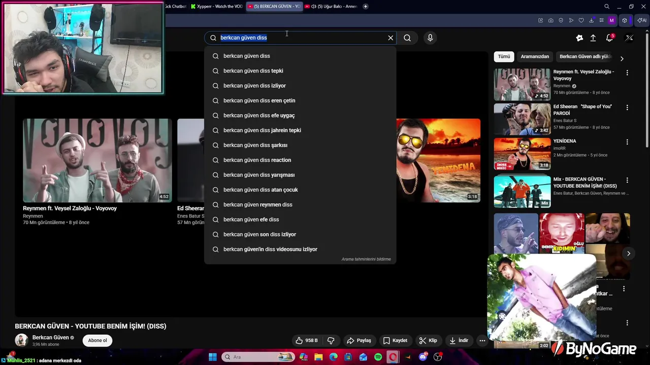Viewport: 650px width, 365px height.
Task: Click the Paylaş share button
Action: click(359, 341)
